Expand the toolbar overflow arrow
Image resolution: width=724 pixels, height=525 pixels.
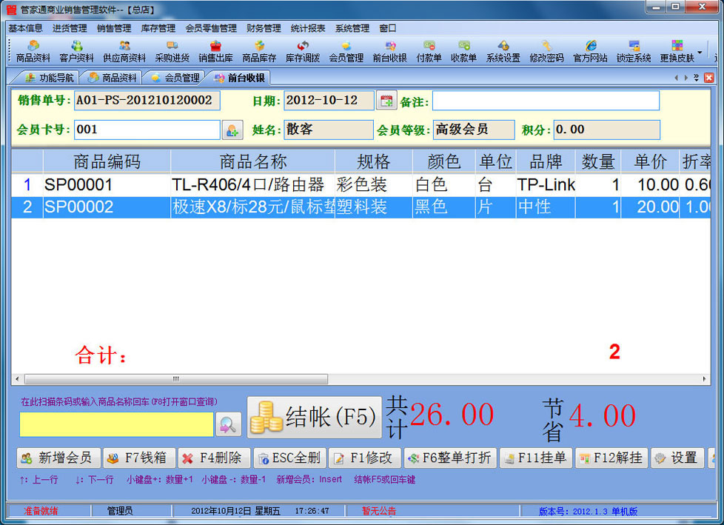(x=700, y=52)
